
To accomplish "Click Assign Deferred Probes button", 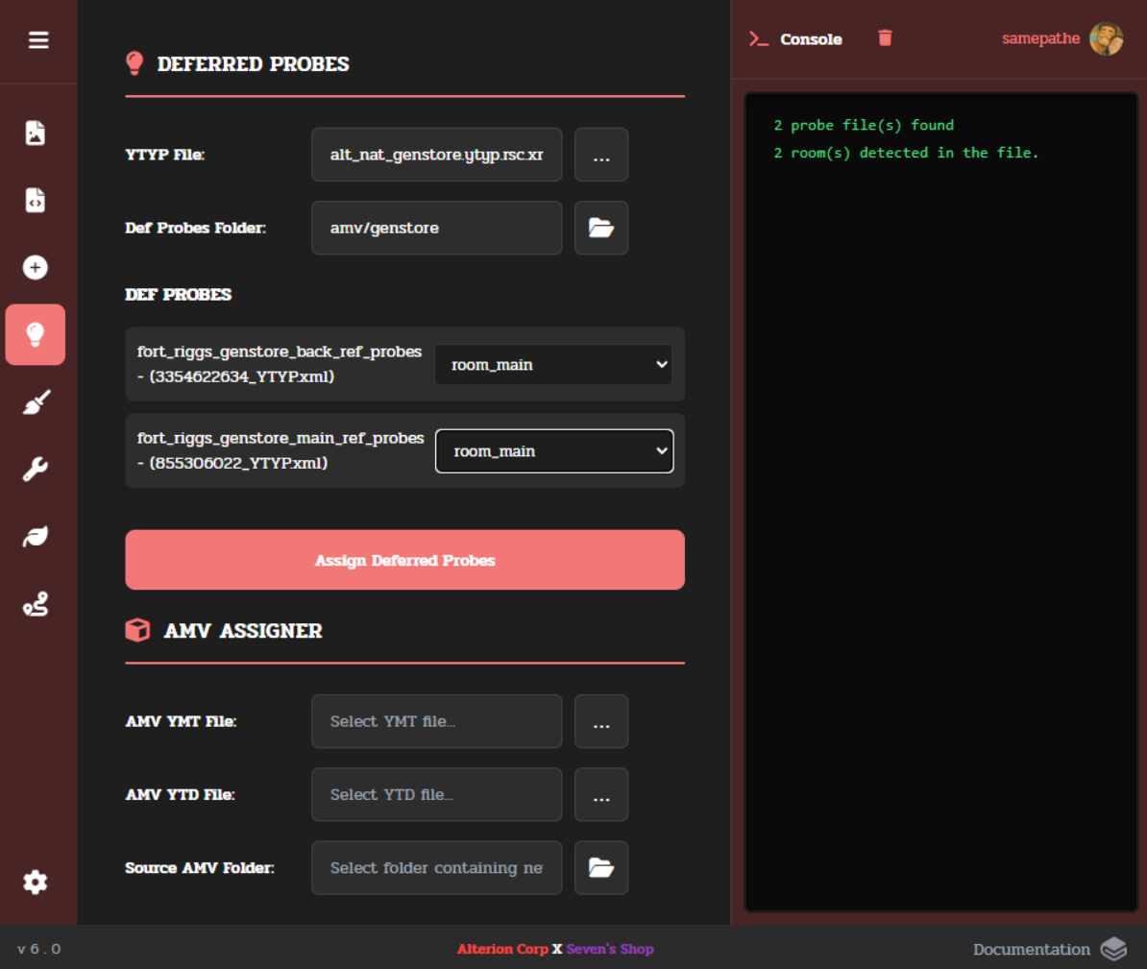I will (x=404, y=560).
